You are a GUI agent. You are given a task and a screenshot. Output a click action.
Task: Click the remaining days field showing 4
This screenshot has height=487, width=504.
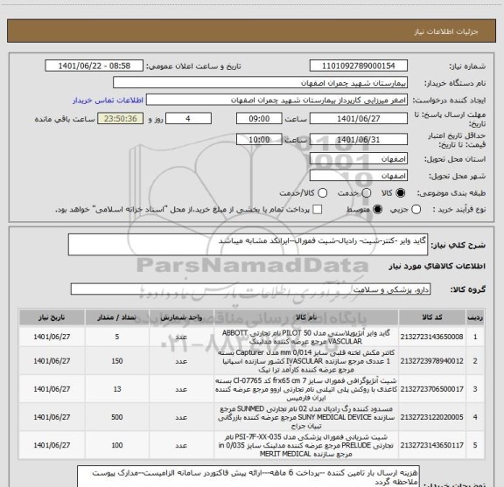[x=188, y=119]
